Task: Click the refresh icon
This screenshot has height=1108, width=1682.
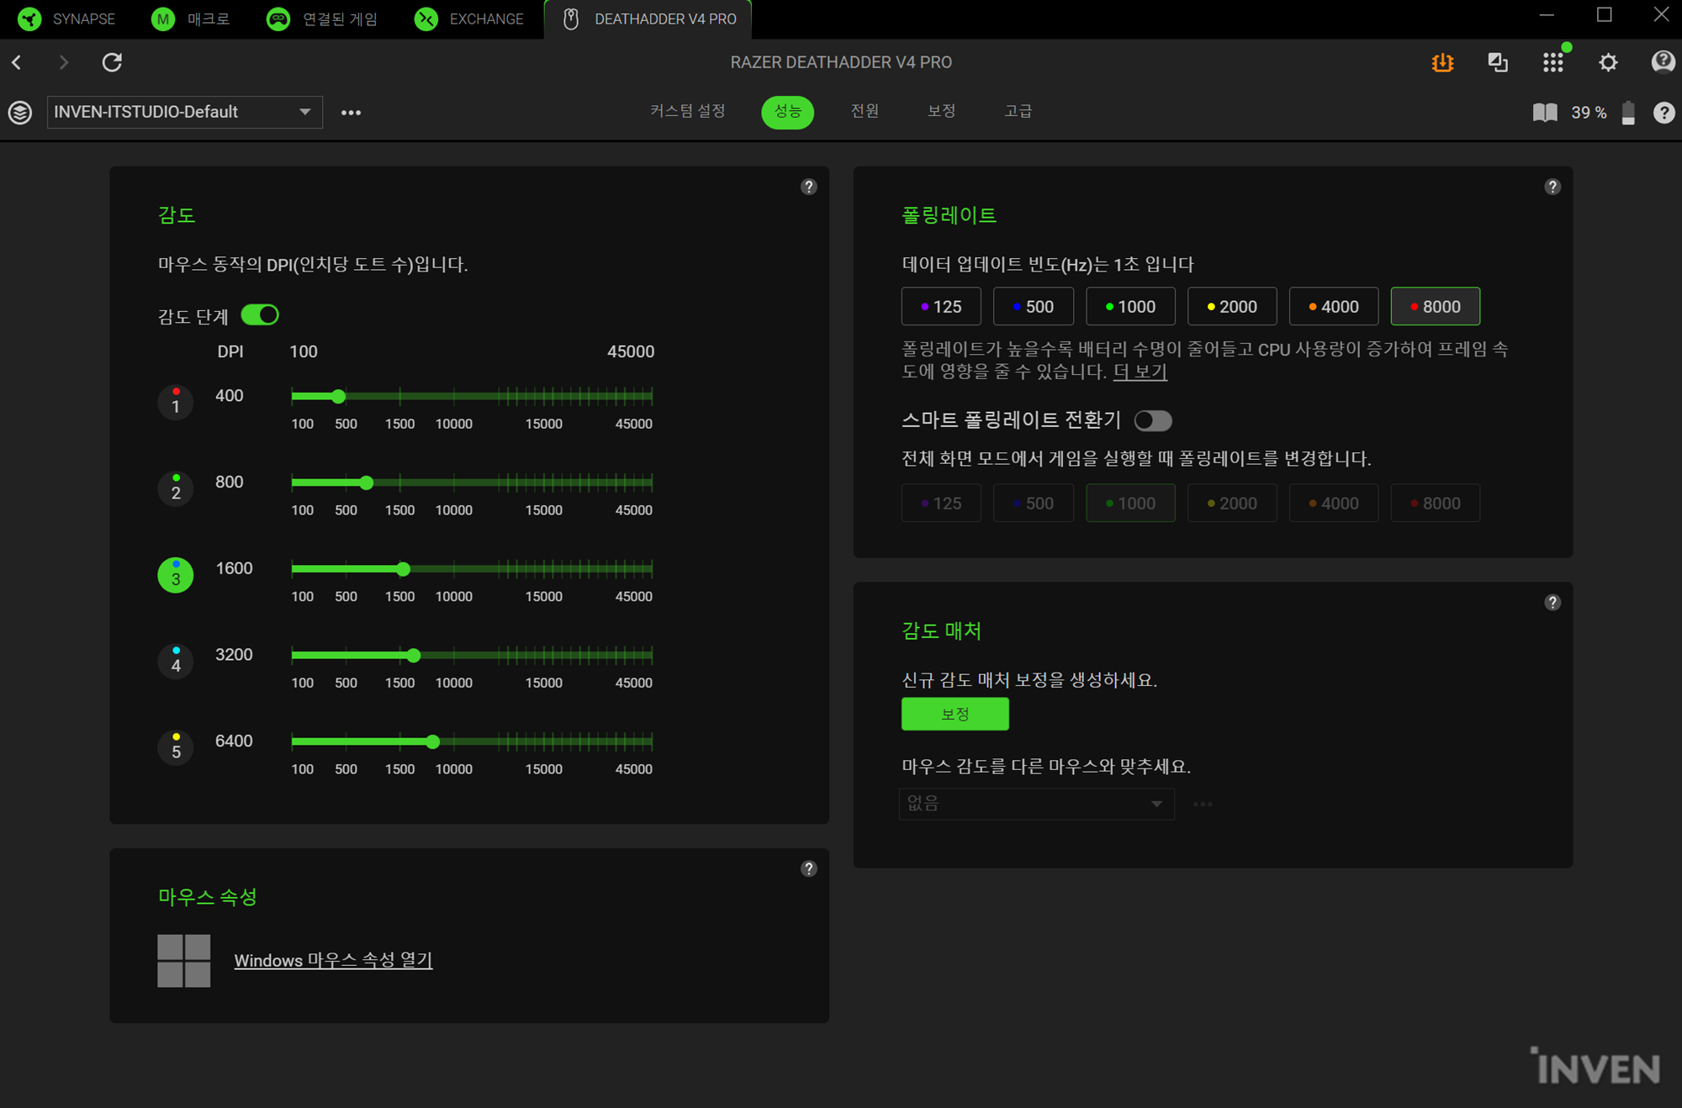Action: coord(112,62)
